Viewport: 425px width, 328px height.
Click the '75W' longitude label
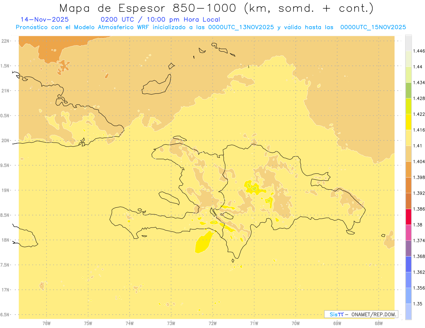point(88,323)
